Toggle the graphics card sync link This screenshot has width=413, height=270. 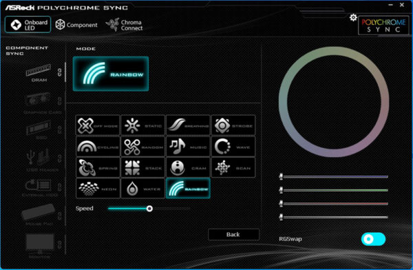point(59,101)
